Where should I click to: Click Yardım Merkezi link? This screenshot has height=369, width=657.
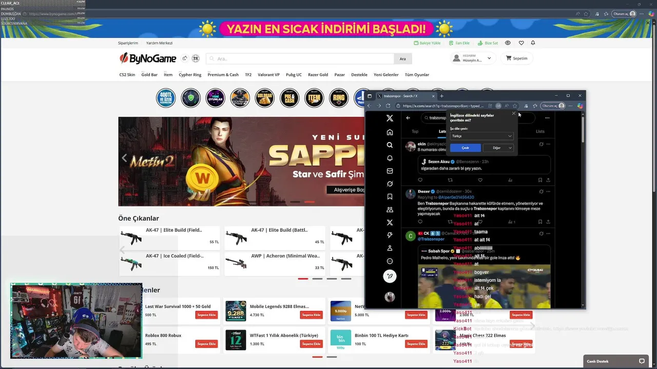pyautogui.click(x=159, y=43)
